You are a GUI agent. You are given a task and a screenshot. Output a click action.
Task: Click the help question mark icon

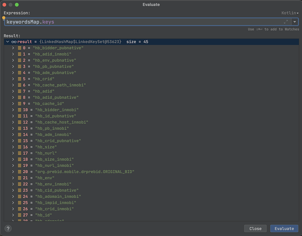pos(8,229)
